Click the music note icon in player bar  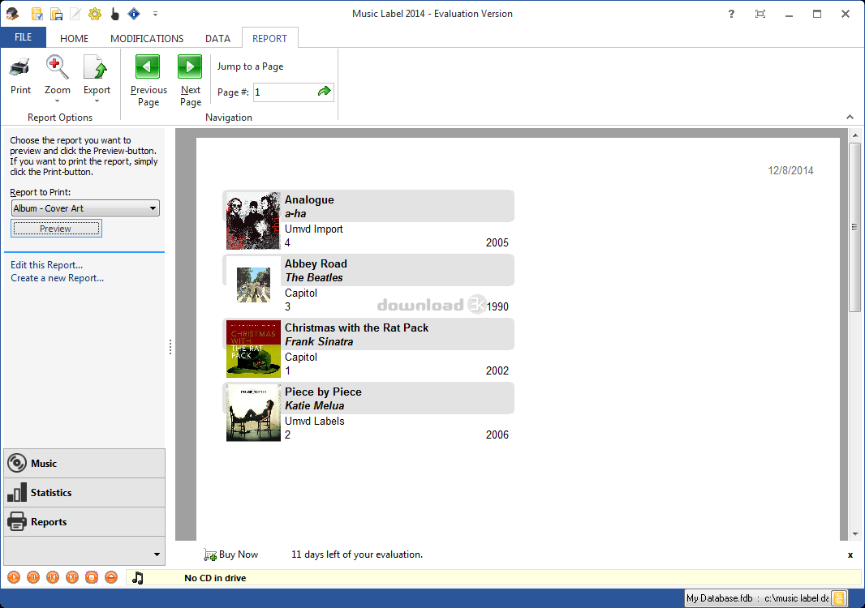[138, 578]
